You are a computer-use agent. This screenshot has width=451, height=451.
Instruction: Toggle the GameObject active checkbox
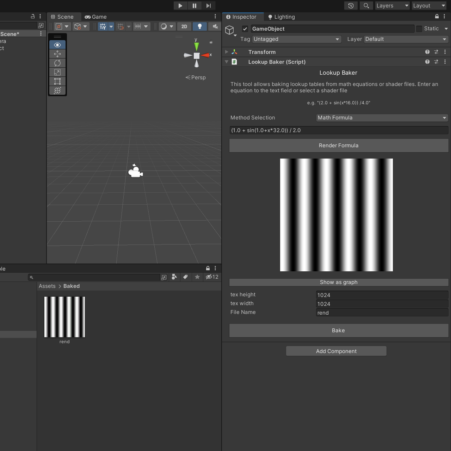point(245,29)
